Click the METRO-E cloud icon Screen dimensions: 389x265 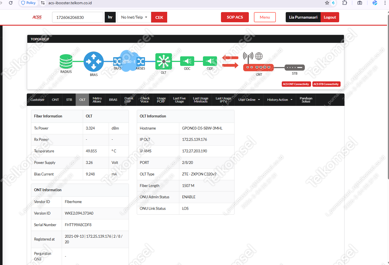coord(129,61)
